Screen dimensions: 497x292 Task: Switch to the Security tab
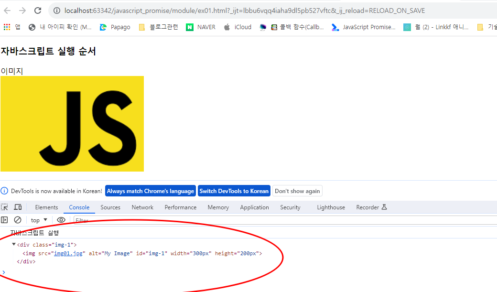(290, 207)
